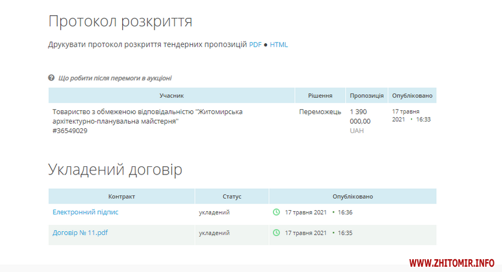The image size is (502, 272).
Task: Click the Учасник column header
Action: tap(171, 95)
